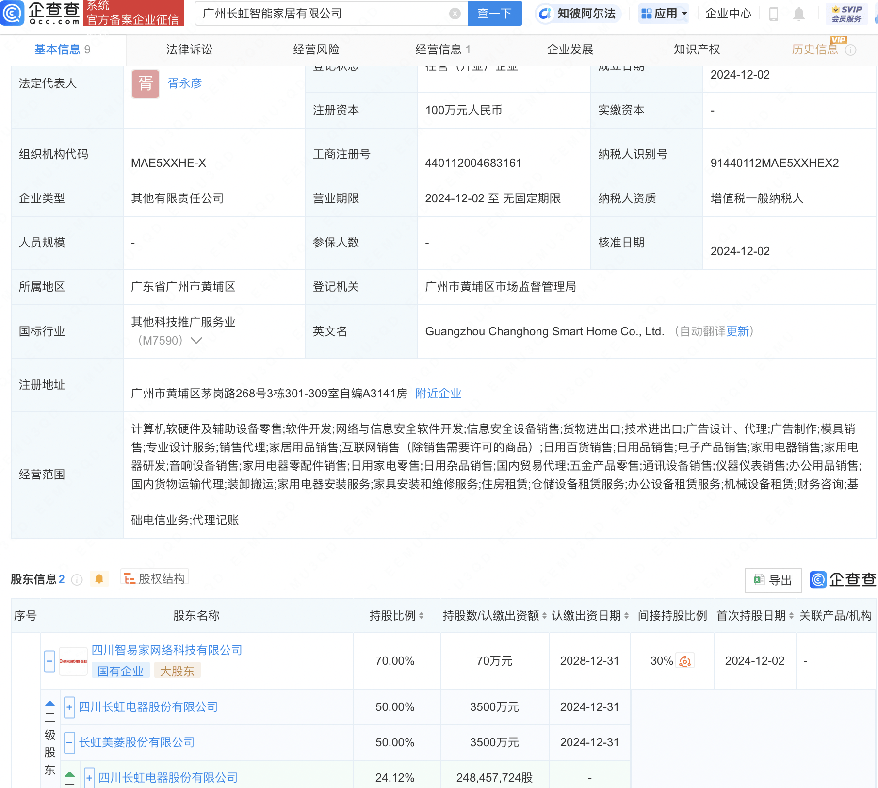Open 四川智易家网络科技有限公司 link

167,650
